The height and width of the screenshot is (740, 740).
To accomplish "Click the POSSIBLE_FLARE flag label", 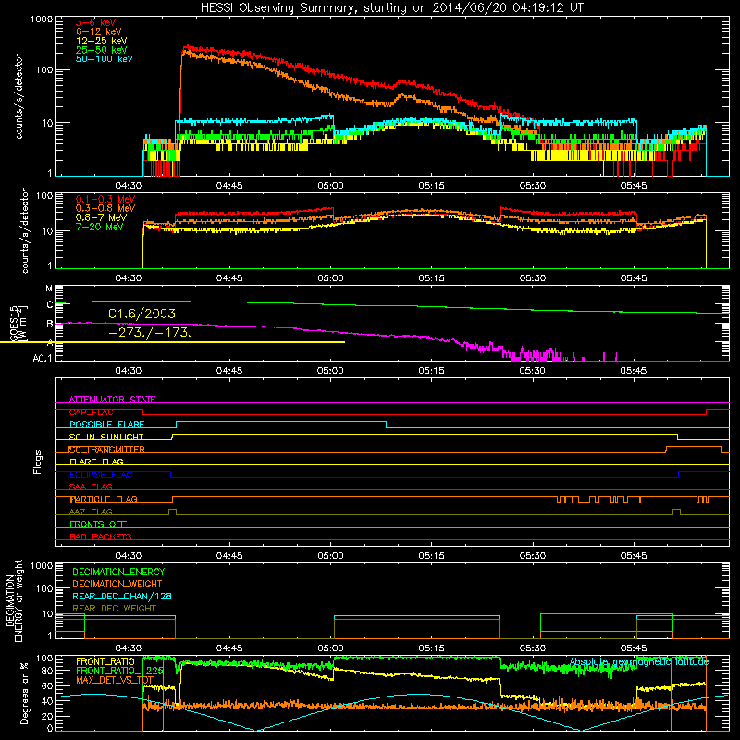I will pyautogui.click(x=106, y=425).
